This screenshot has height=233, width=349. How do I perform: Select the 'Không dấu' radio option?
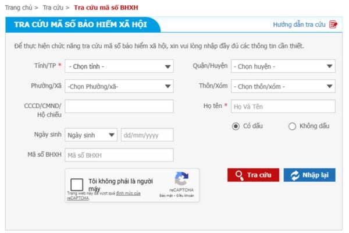[x=292, y=126]
